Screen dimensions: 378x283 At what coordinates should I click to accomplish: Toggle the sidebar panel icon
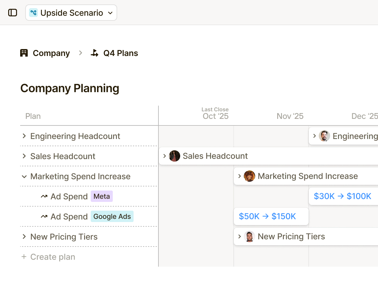12,12
